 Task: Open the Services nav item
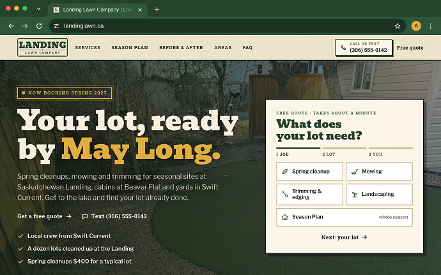(88, 48)
